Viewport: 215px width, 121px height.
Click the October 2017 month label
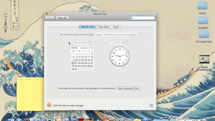click(x=87, y=48)
